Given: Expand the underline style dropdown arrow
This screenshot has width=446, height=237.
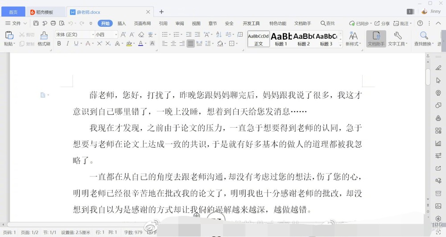Looking at the screenshot, I should [81, 44].
